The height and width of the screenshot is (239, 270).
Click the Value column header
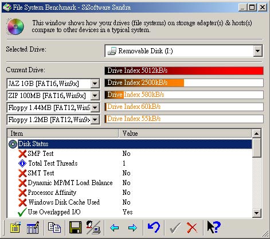click(x=185, y=134)
